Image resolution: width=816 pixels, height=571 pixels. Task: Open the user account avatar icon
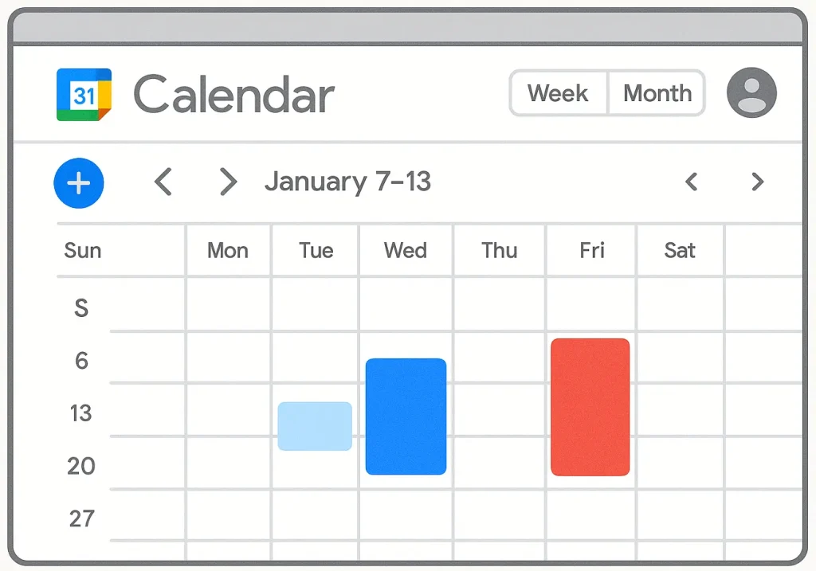coord(751,93)
